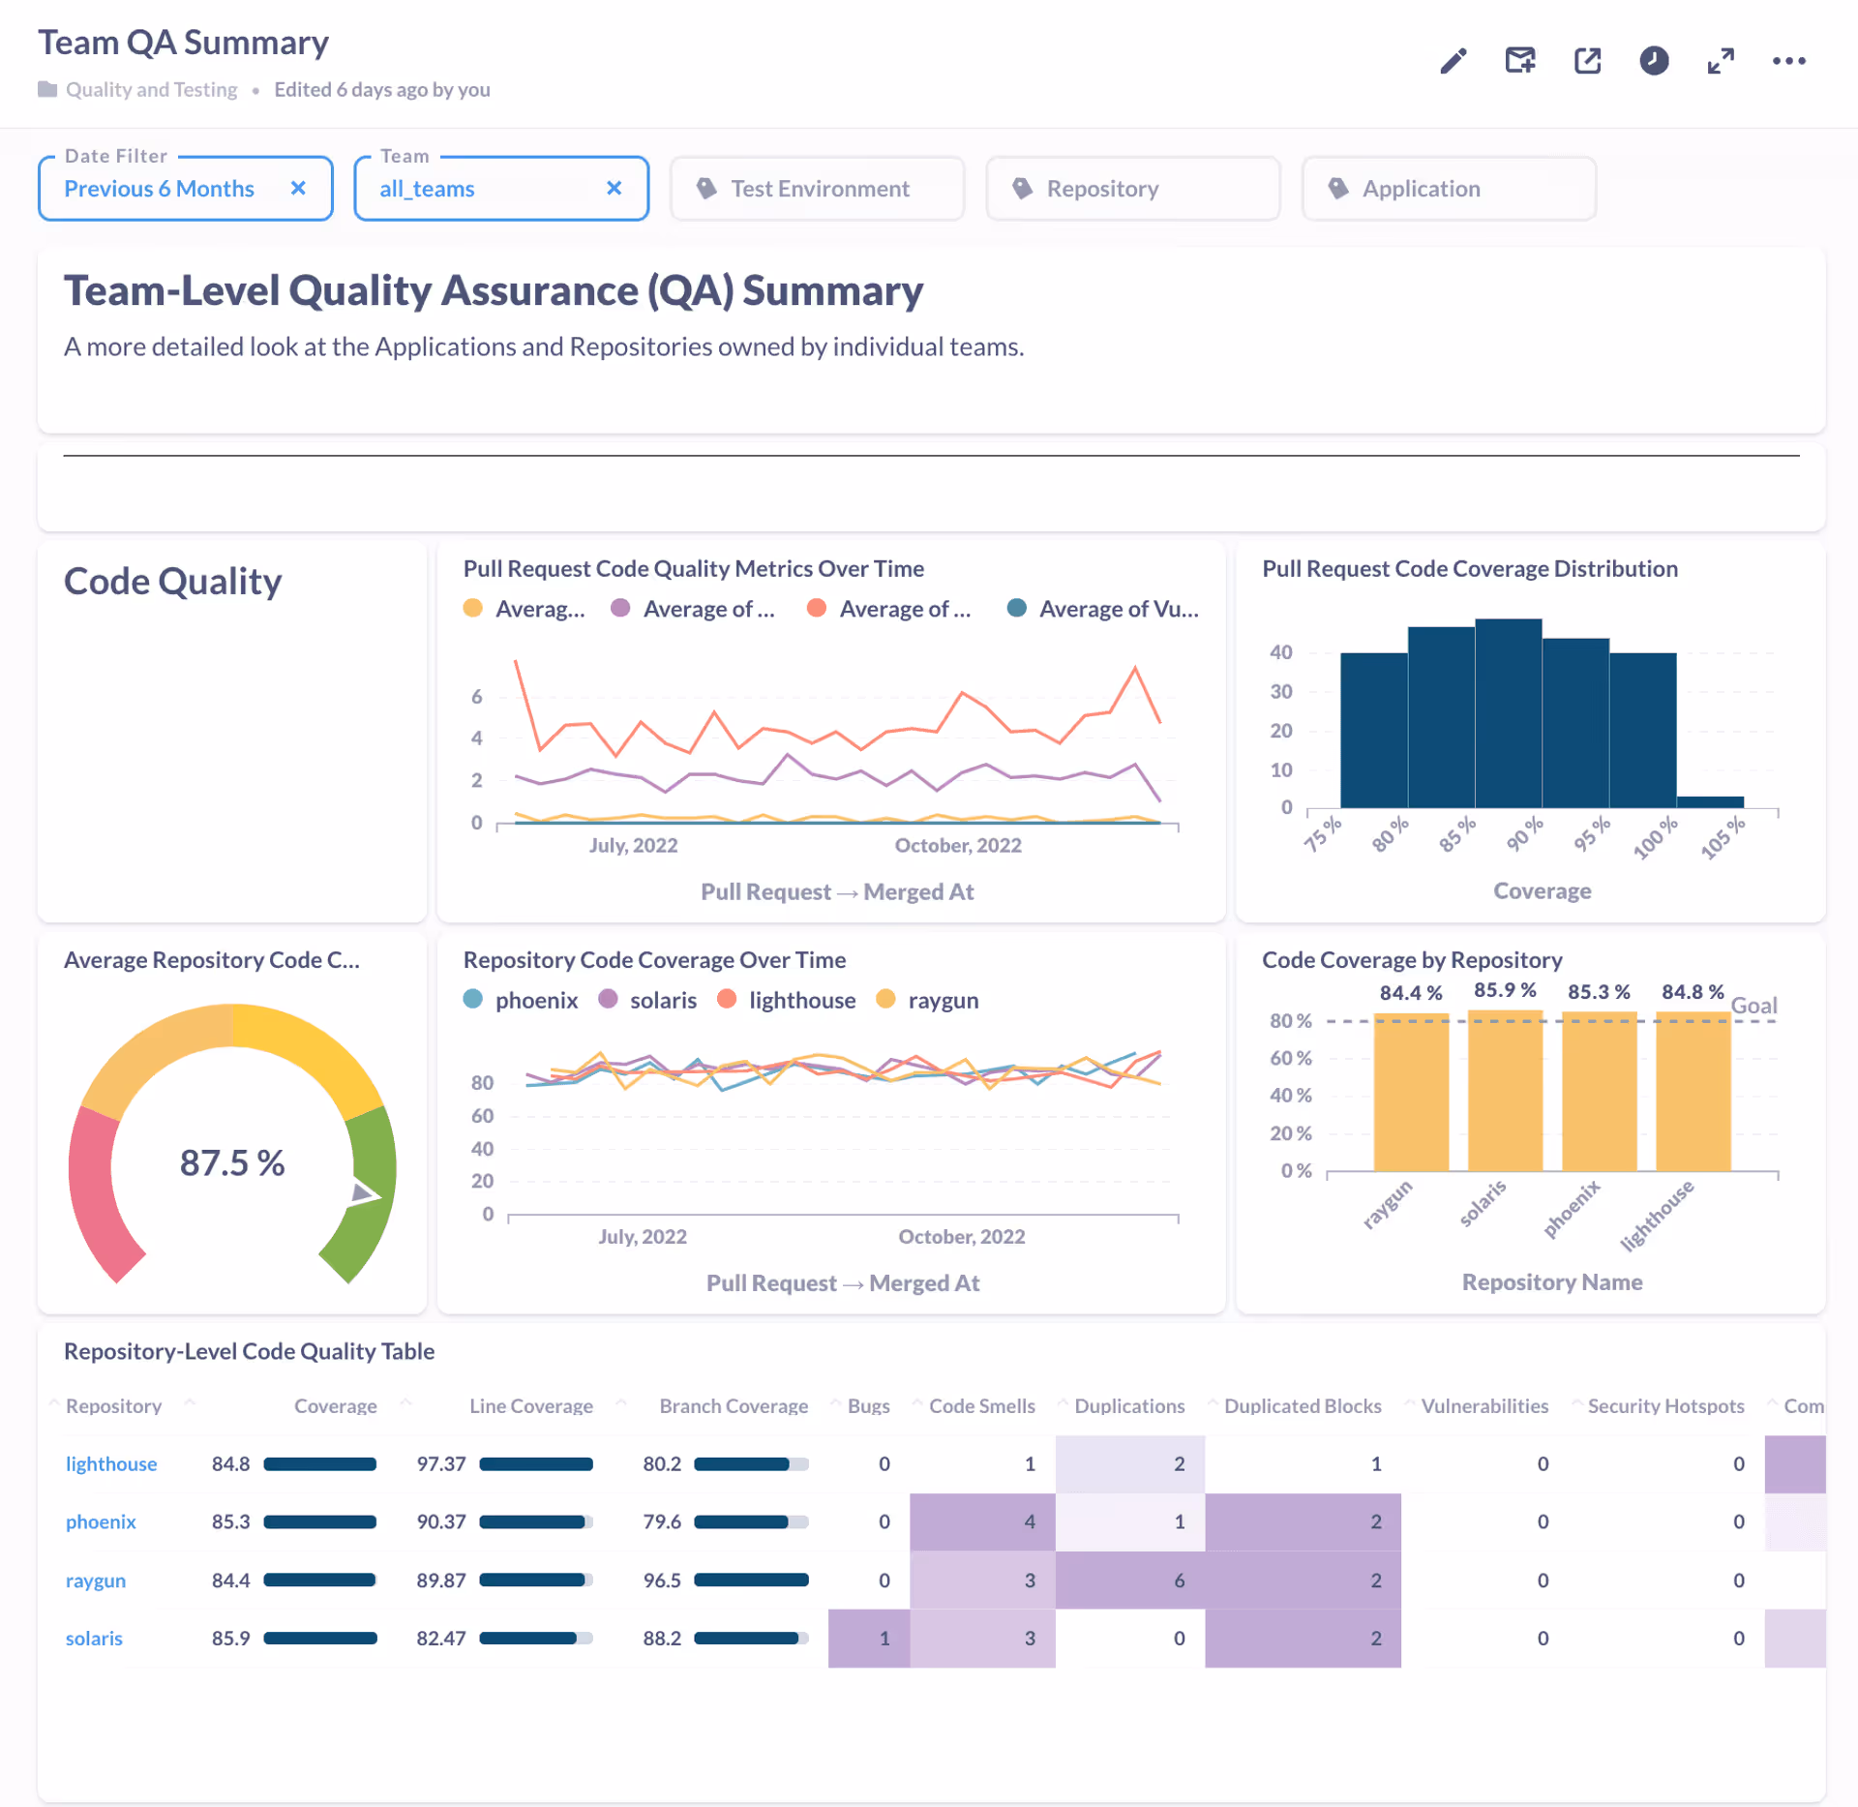Toggle the raygun legend item

(x=942, y=1000)
